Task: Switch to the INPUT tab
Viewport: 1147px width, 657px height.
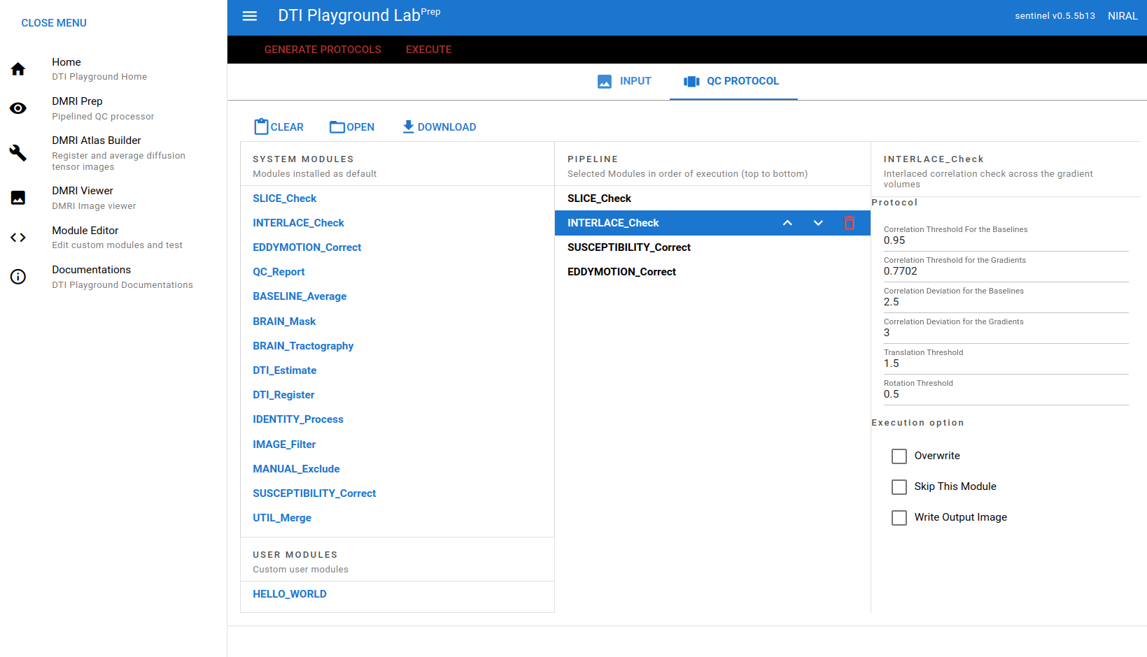Action: tap(624, 81)
